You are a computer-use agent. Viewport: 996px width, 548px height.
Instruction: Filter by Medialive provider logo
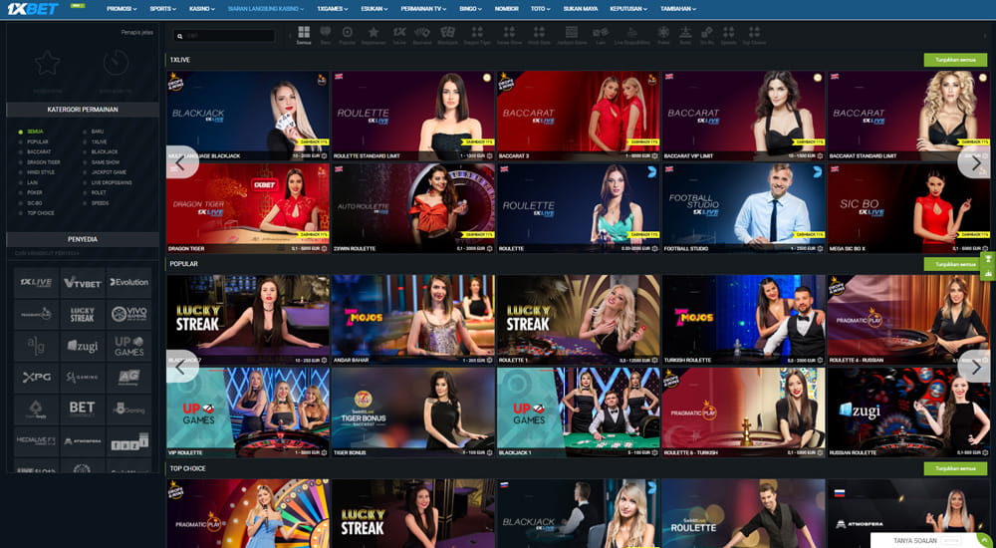point(36,440)
